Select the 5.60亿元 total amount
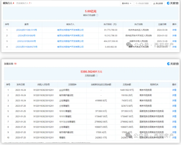The width and height of the screenshot is (181, 145). click(91, 11)
